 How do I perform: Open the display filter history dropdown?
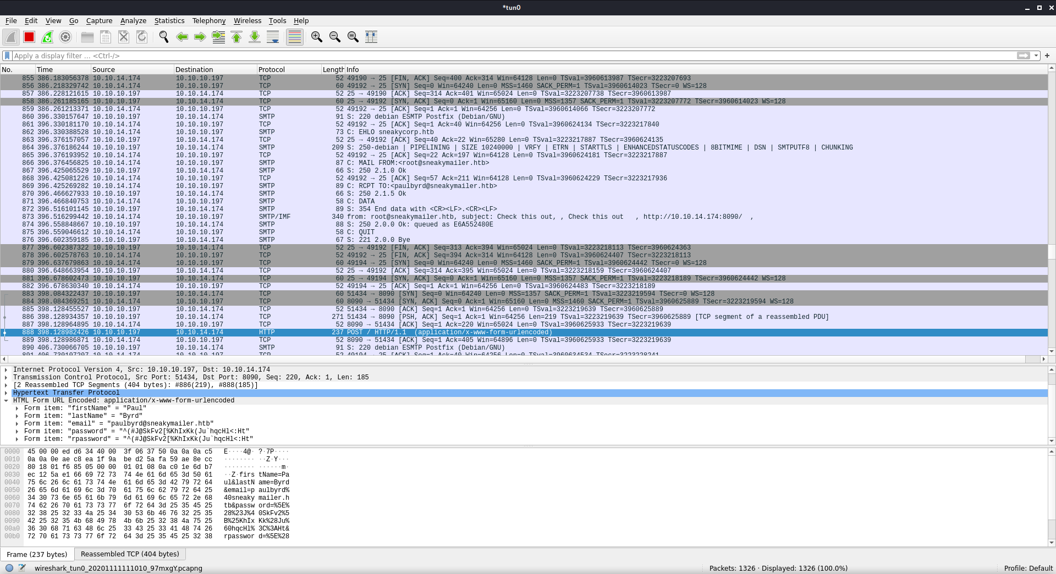click(x=1036, y=56)
